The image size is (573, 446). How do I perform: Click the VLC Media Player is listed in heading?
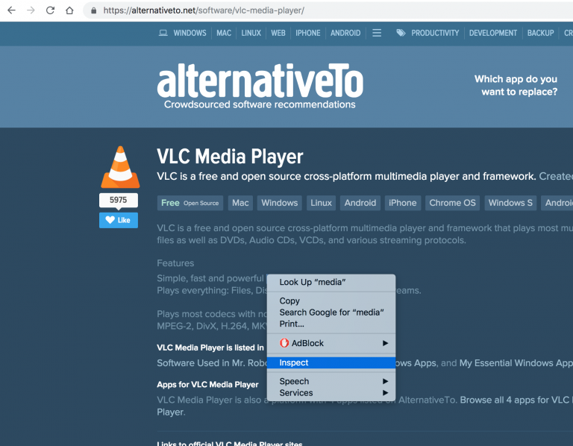point(210,348)
